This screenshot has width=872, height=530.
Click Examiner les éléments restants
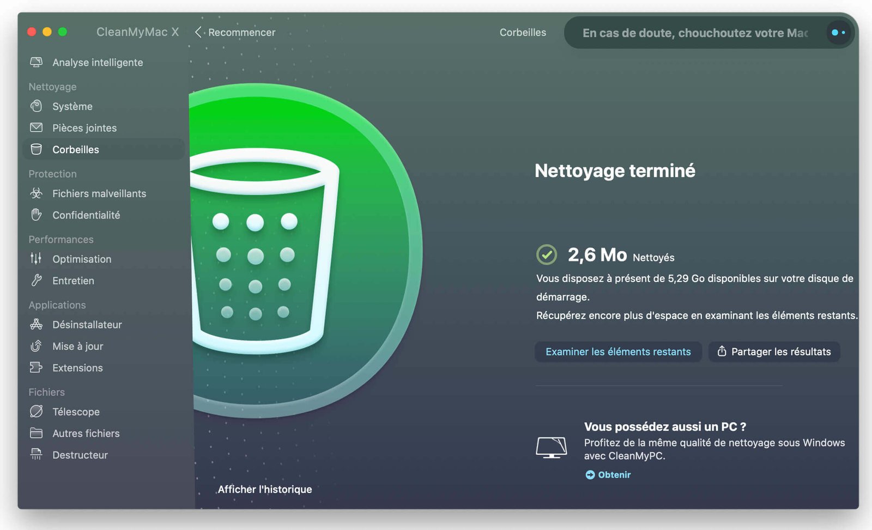tap(618, 351)
